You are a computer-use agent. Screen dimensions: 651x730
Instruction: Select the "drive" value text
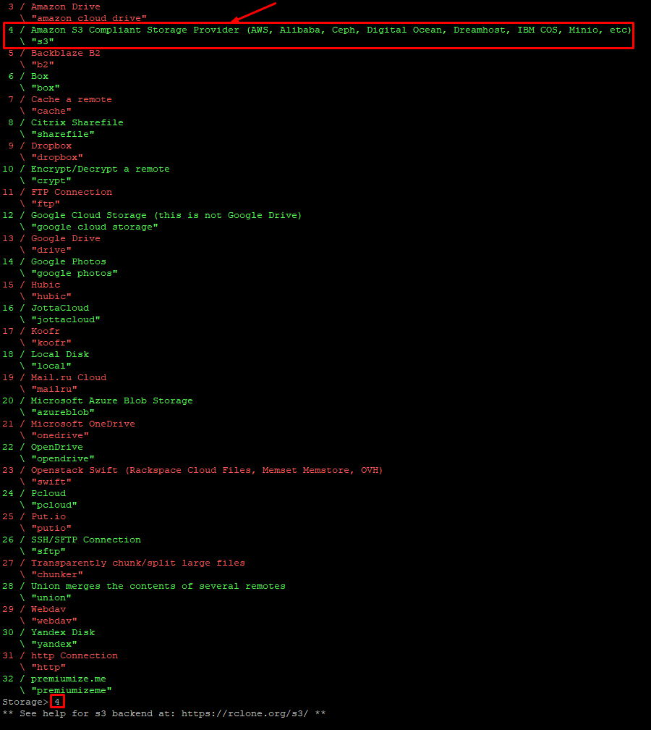pyautogui.click(x=51, y=250)
